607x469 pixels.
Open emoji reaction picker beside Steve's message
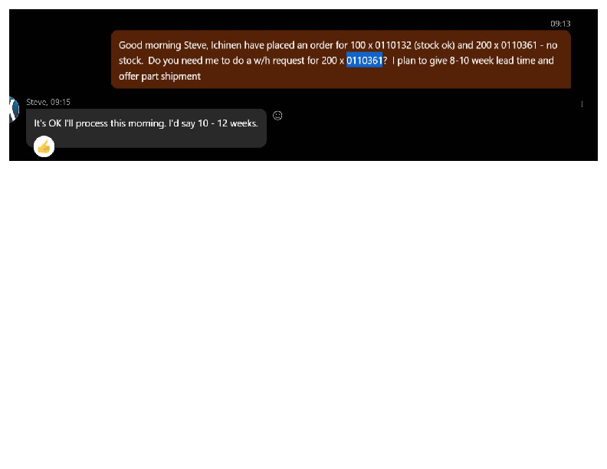(277, 115)
